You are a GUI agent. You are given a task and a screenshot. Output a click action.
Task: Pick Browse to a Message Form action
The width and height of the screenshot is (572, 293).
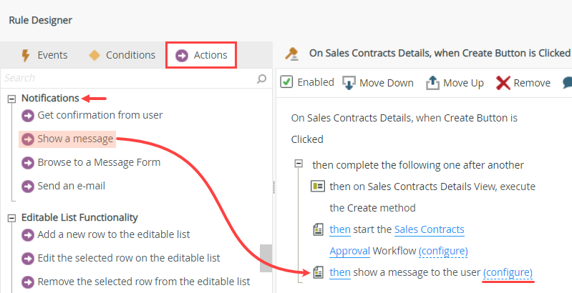pyautogui.click(x=99, y=162)
